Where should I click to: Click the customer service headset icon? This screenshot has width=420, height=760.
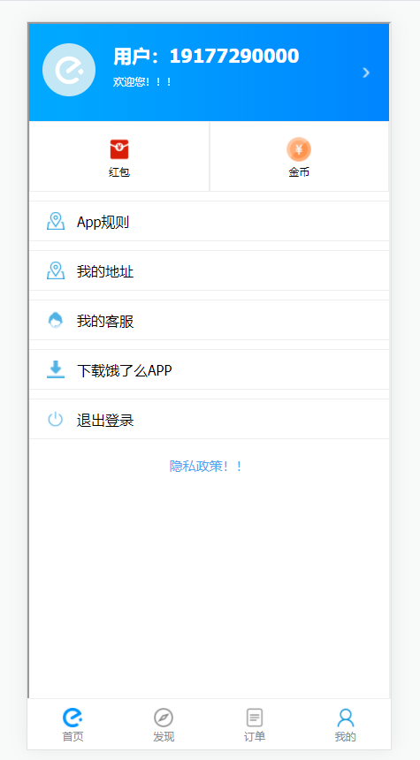[56, 320]
